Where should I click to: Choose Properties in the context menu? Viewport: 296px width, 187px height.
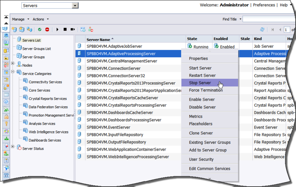(x=209, y=59)
